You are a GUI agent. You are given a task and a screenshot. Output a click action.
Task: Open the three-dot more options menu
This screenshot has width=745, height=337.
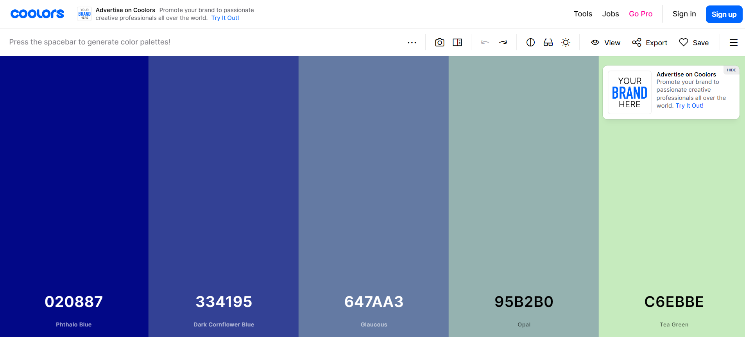(x=412, y=43)
